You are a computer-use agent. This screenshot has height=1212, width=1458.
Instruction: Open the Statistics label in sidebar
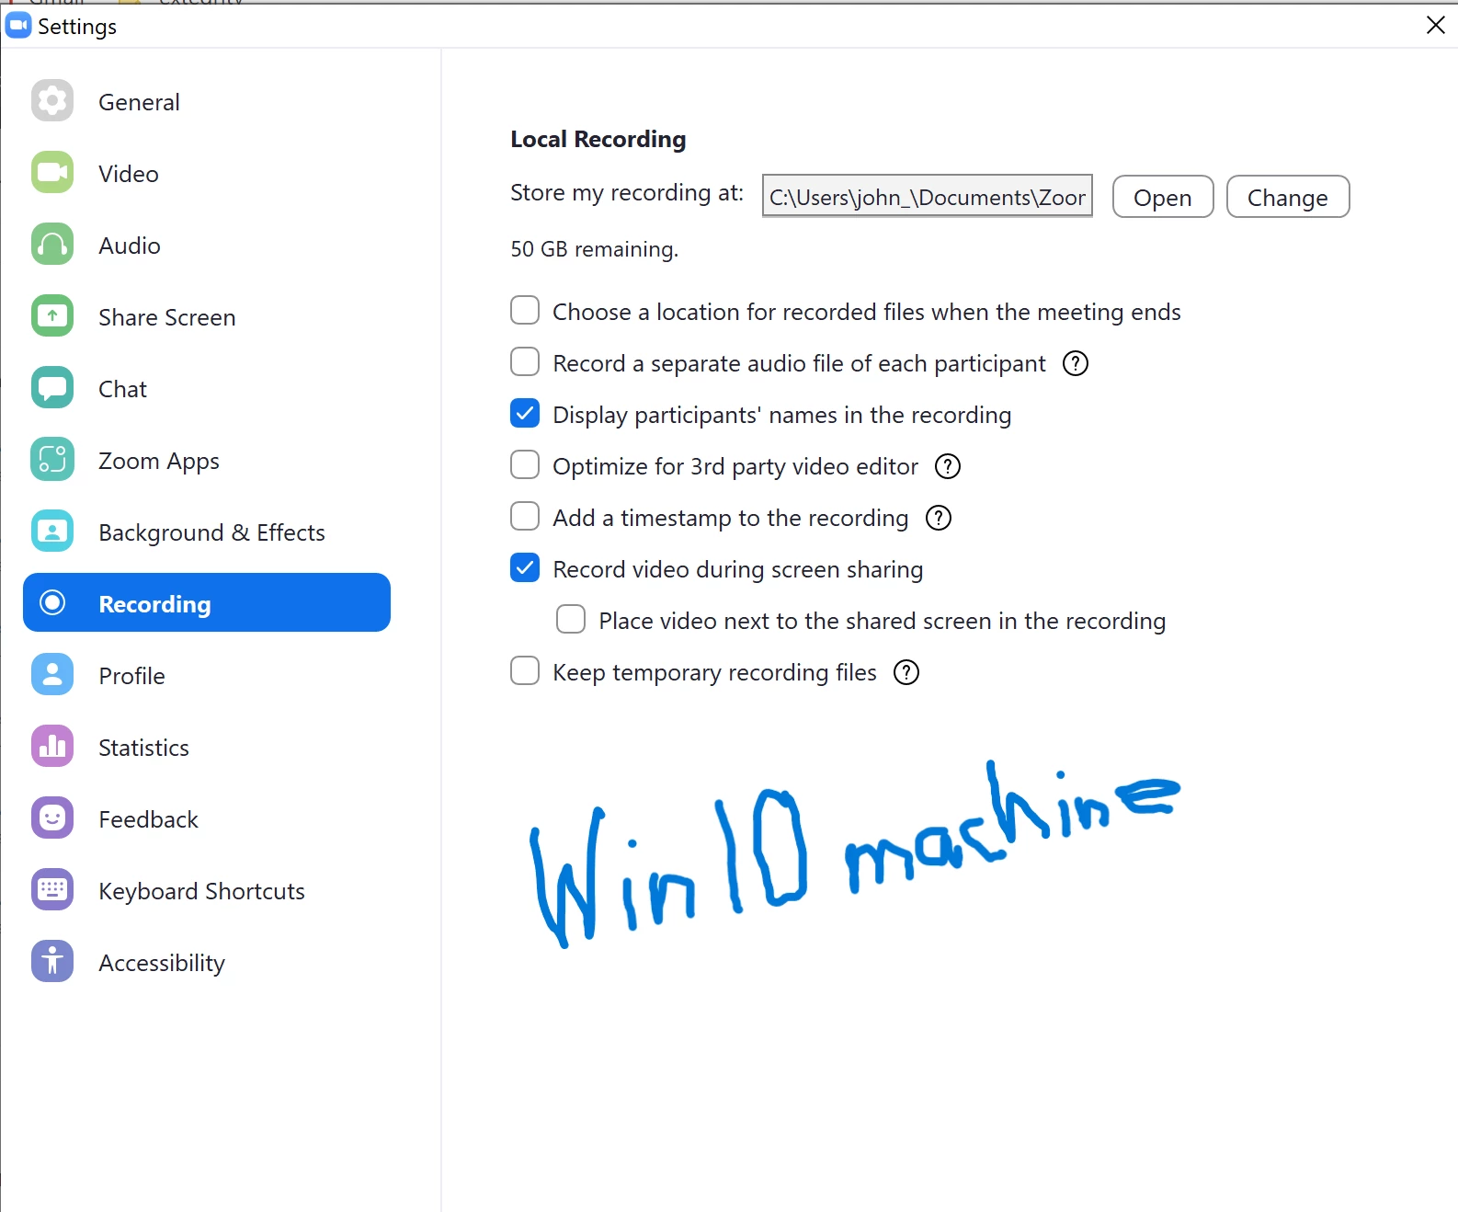(143, 748)
